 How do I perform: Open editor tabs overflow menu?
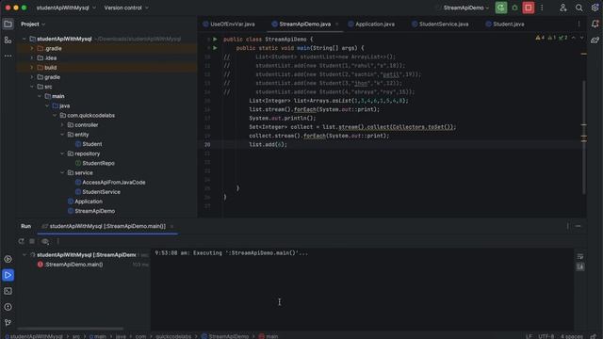[x=579, y=24]
